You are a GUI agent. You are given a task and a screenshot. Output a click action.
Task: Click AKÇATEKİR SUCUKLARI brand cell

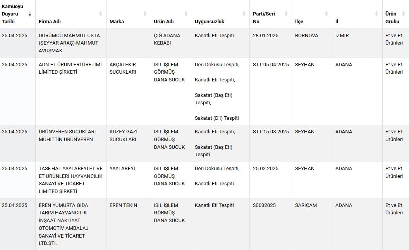click(123, 68)
